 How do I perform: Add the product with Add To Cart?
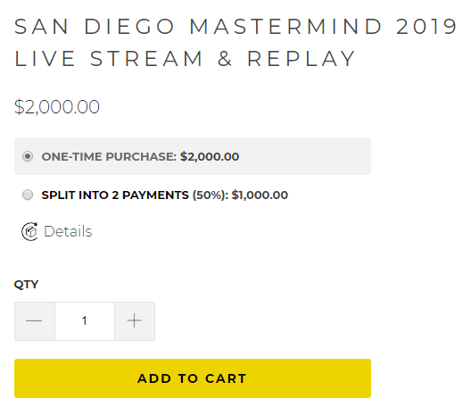click(193, 378)
